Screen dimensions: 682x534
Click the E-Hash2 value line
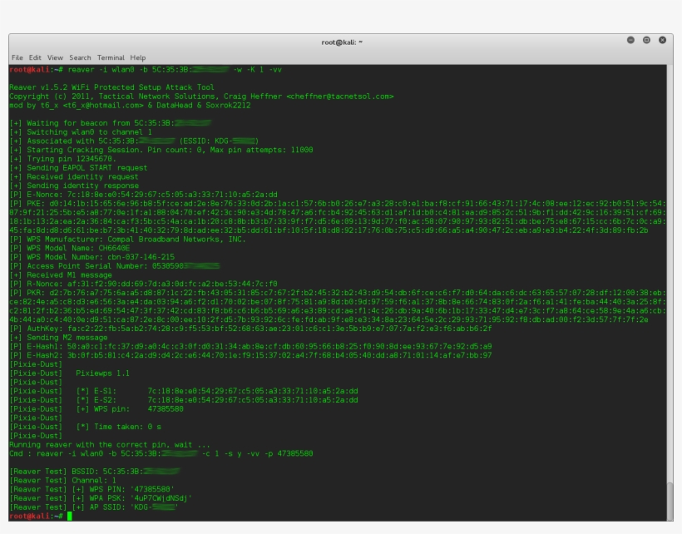click(250, 355)
